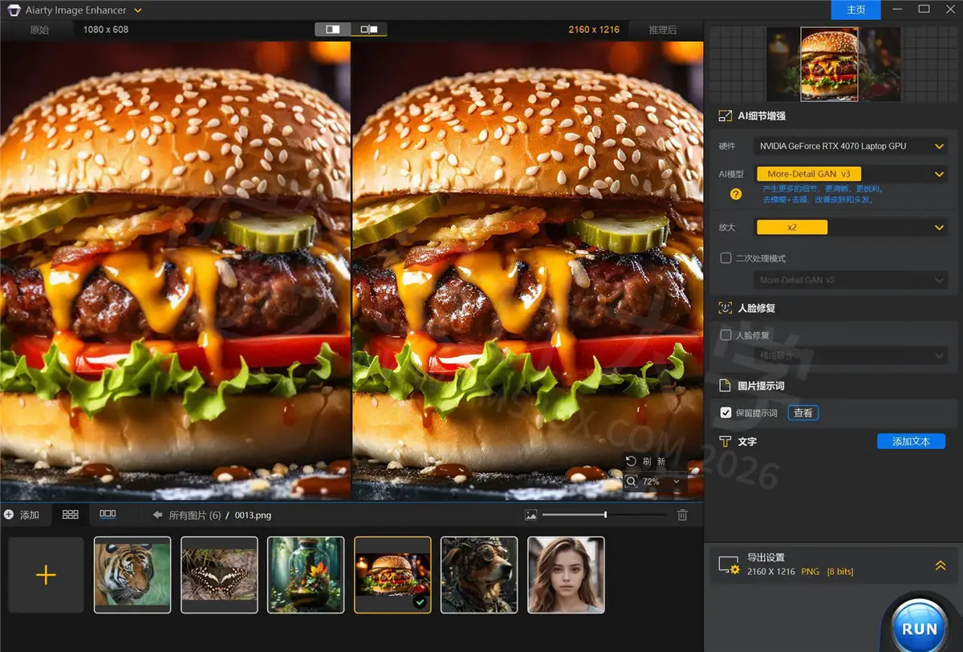Click the 推理后 inferred label
This screenshot has width=963, height=652.
pyautogui.click(x=663, y=30)
